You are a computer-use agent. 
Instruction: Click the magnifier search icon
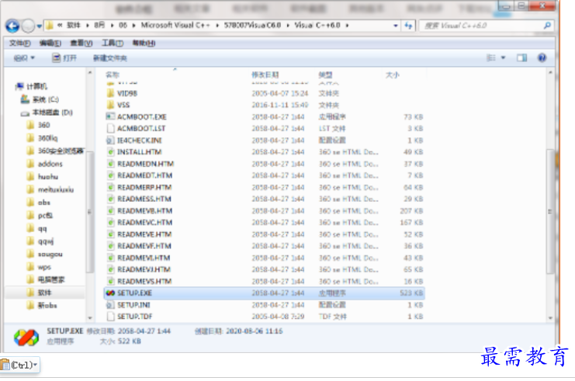click(x=548, y=26)
